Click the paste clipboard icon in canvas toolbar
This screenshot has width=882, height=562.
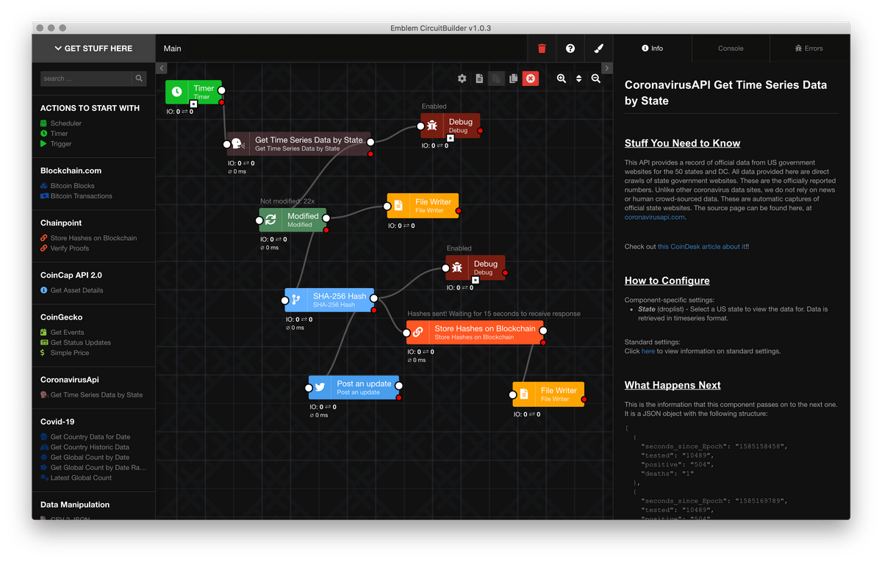click(x=513, y=79)
